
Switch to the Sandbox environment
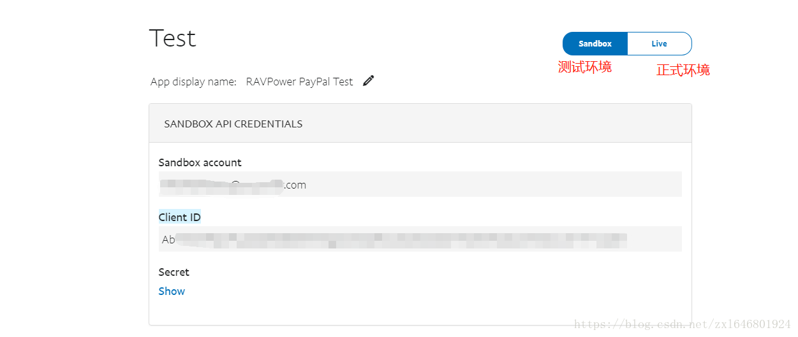pos(595,43)
